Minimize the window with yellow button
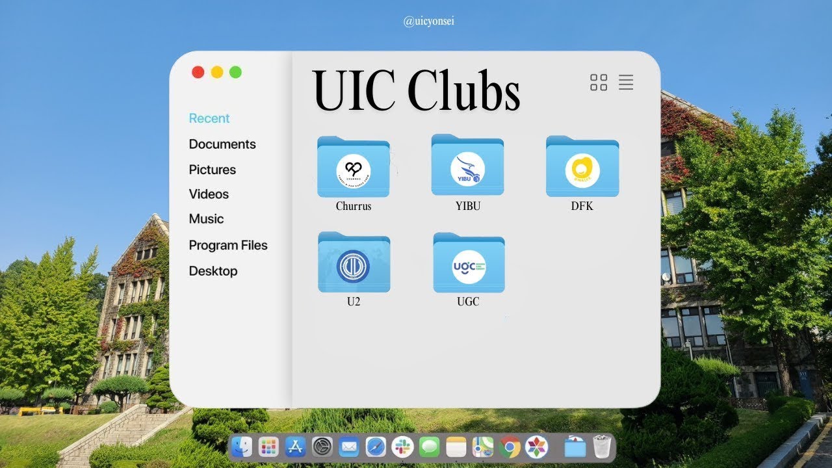 217,72
